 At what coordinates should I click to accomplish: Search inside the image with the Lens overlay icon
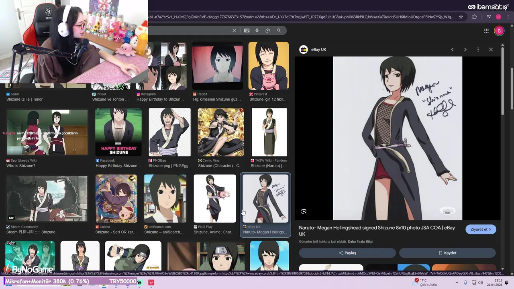(304, 211)
